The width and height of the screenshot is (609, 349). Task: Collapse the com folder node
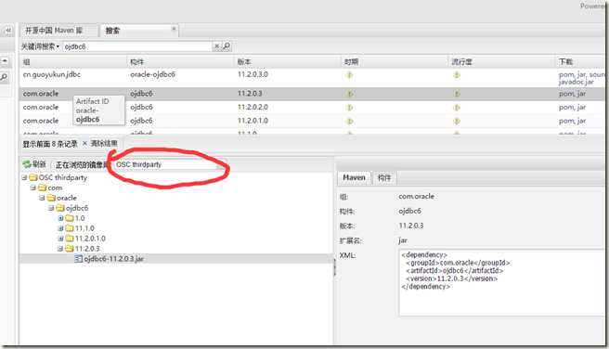[33, 187]
